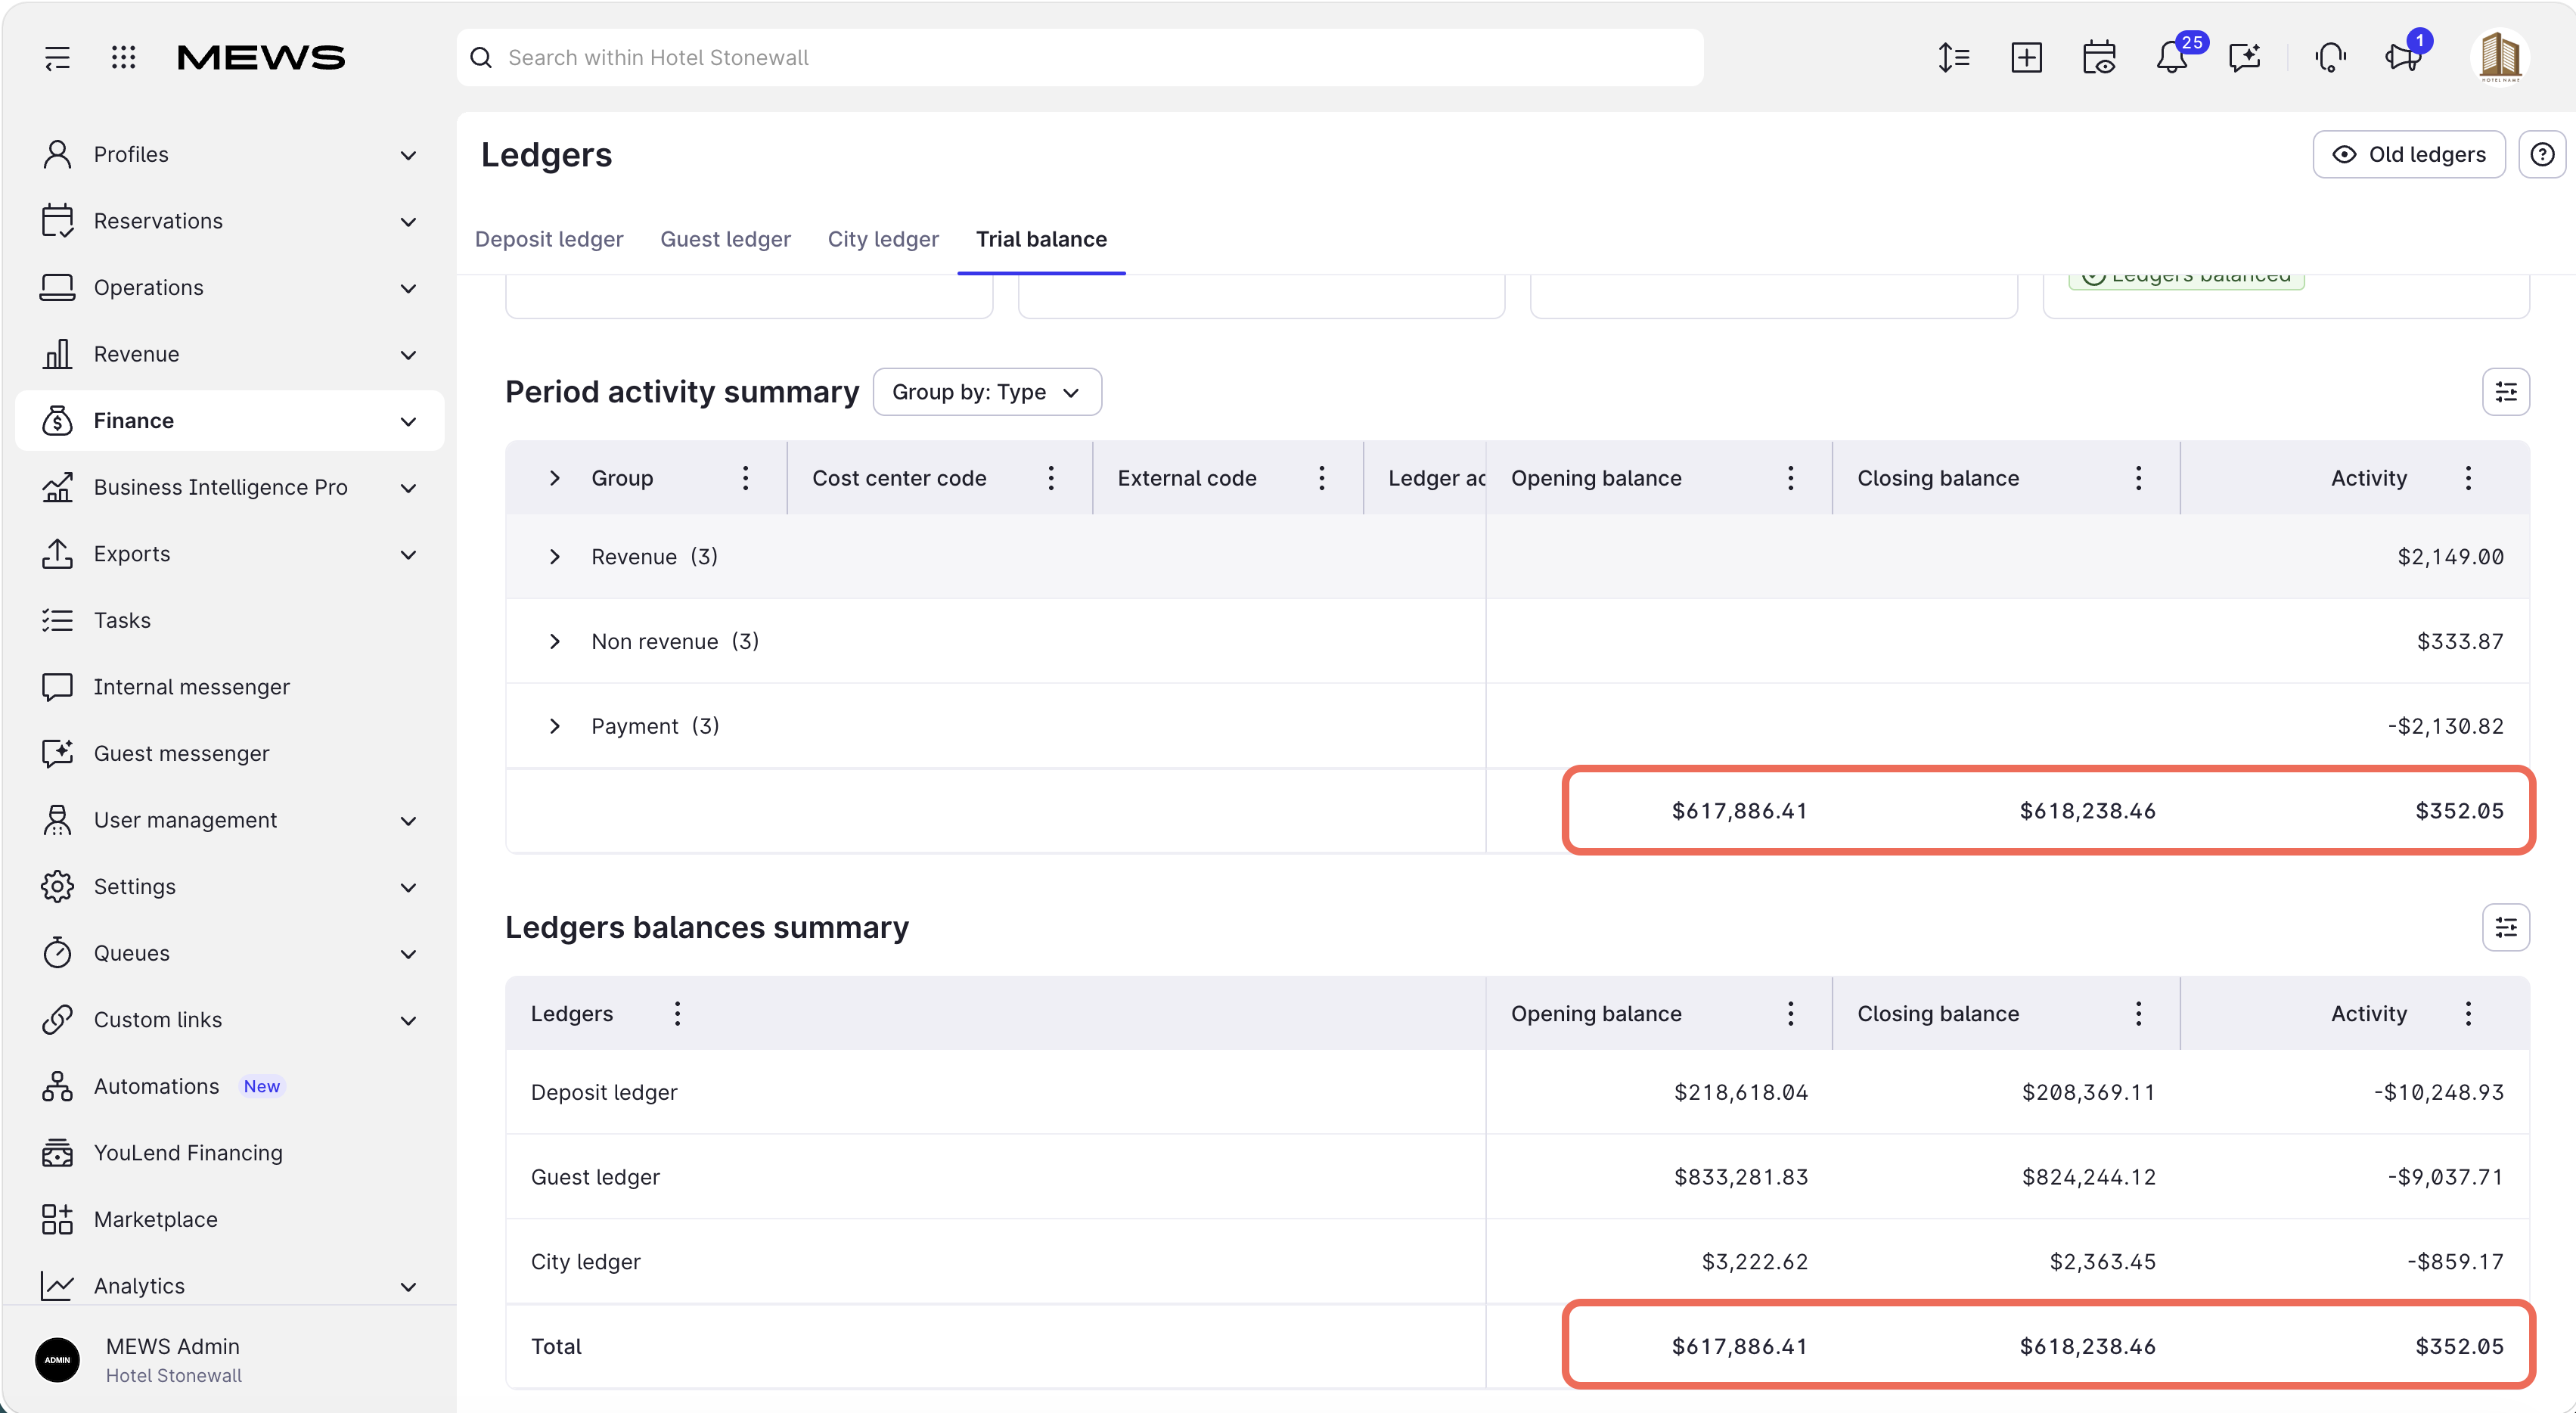
Task: Expand all groups via header chevron
Action: click(x=555, y=478)
